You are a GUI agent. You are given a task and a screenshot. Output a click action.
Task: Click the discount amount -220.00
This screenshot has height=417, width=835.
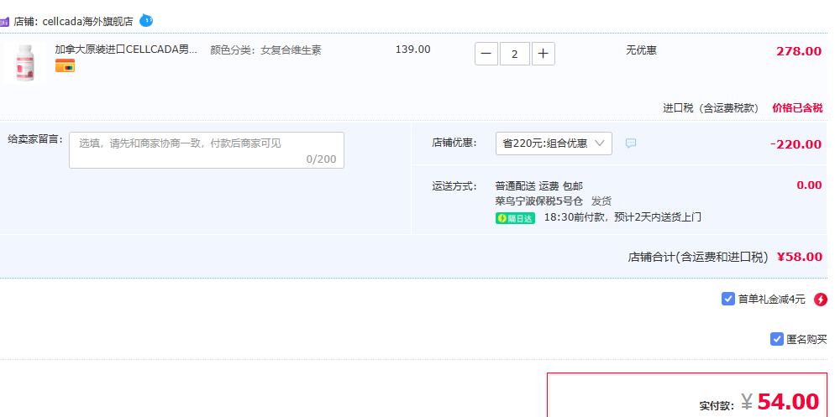pyautogui.click(x=796, y=144)
